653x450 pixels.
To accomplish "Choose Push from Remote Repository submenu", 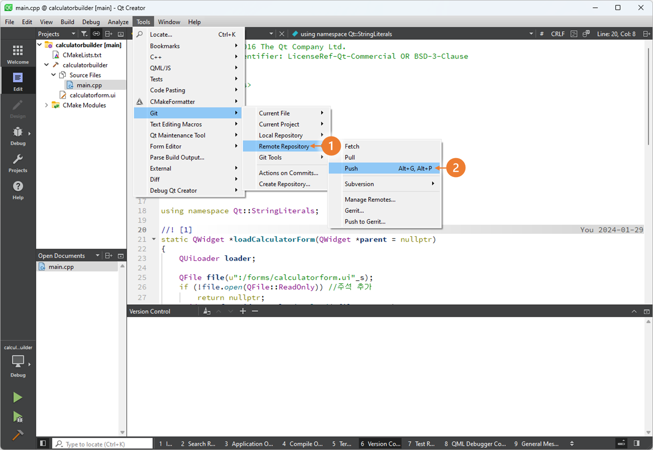I will point(385,168).
